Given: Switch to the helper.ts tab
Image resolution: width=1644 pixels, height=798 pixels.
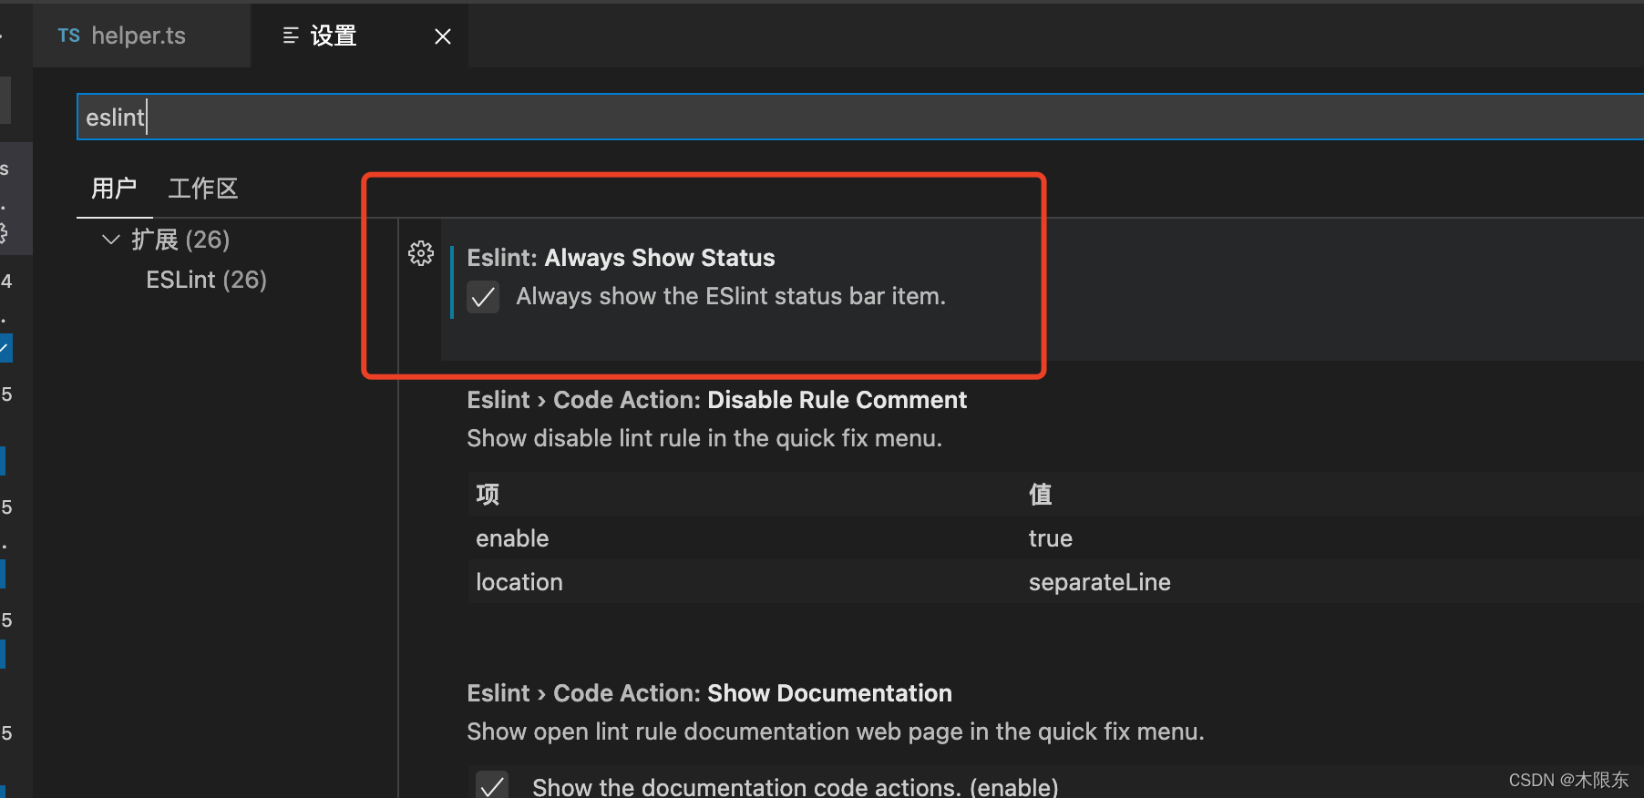Looking at the screenshot, I should (x=141, y=36).
